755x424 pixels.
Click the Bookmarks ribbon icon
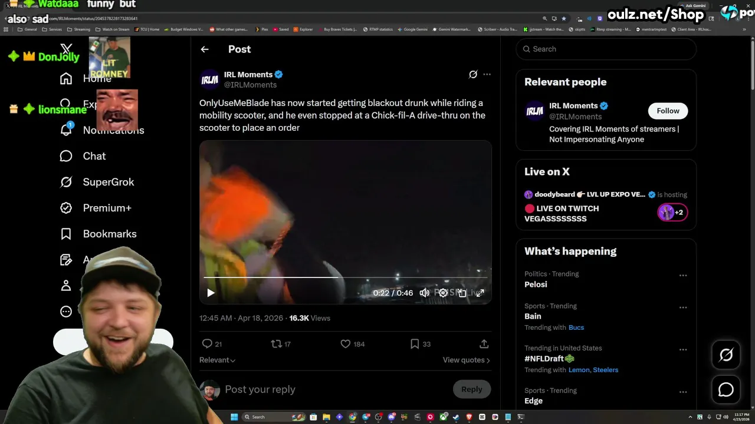coord(66,234)
